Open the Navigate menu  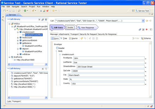click(x=15, y=6)
